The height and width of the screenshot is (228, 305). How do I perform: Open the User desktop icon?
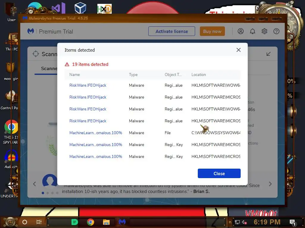pos(11,11)
